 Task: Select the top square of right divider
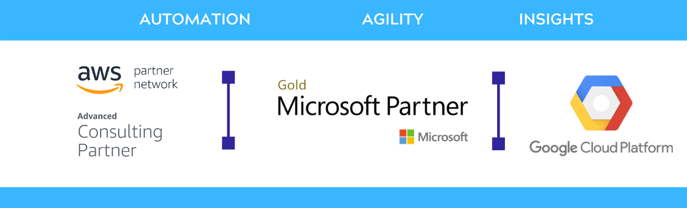click(x=499, y=78)
